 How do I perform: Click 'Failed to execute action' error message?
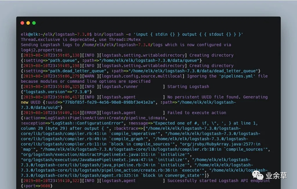[197, 113]
